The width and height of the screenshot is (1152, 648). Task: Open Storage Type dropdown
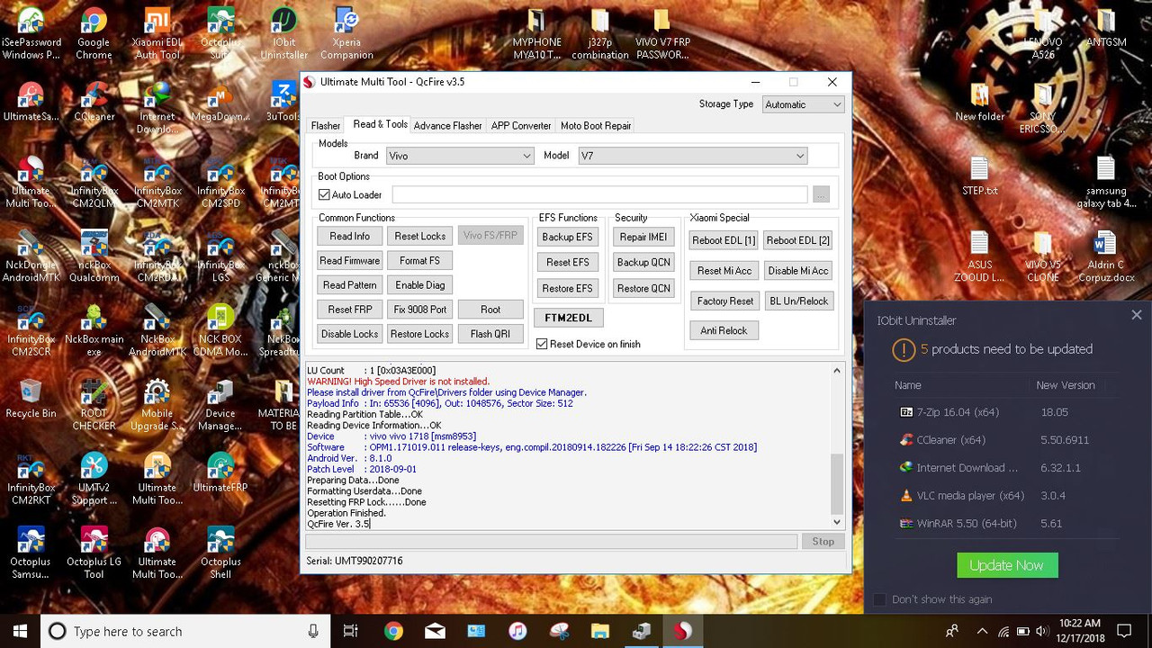tap(803, 104)
